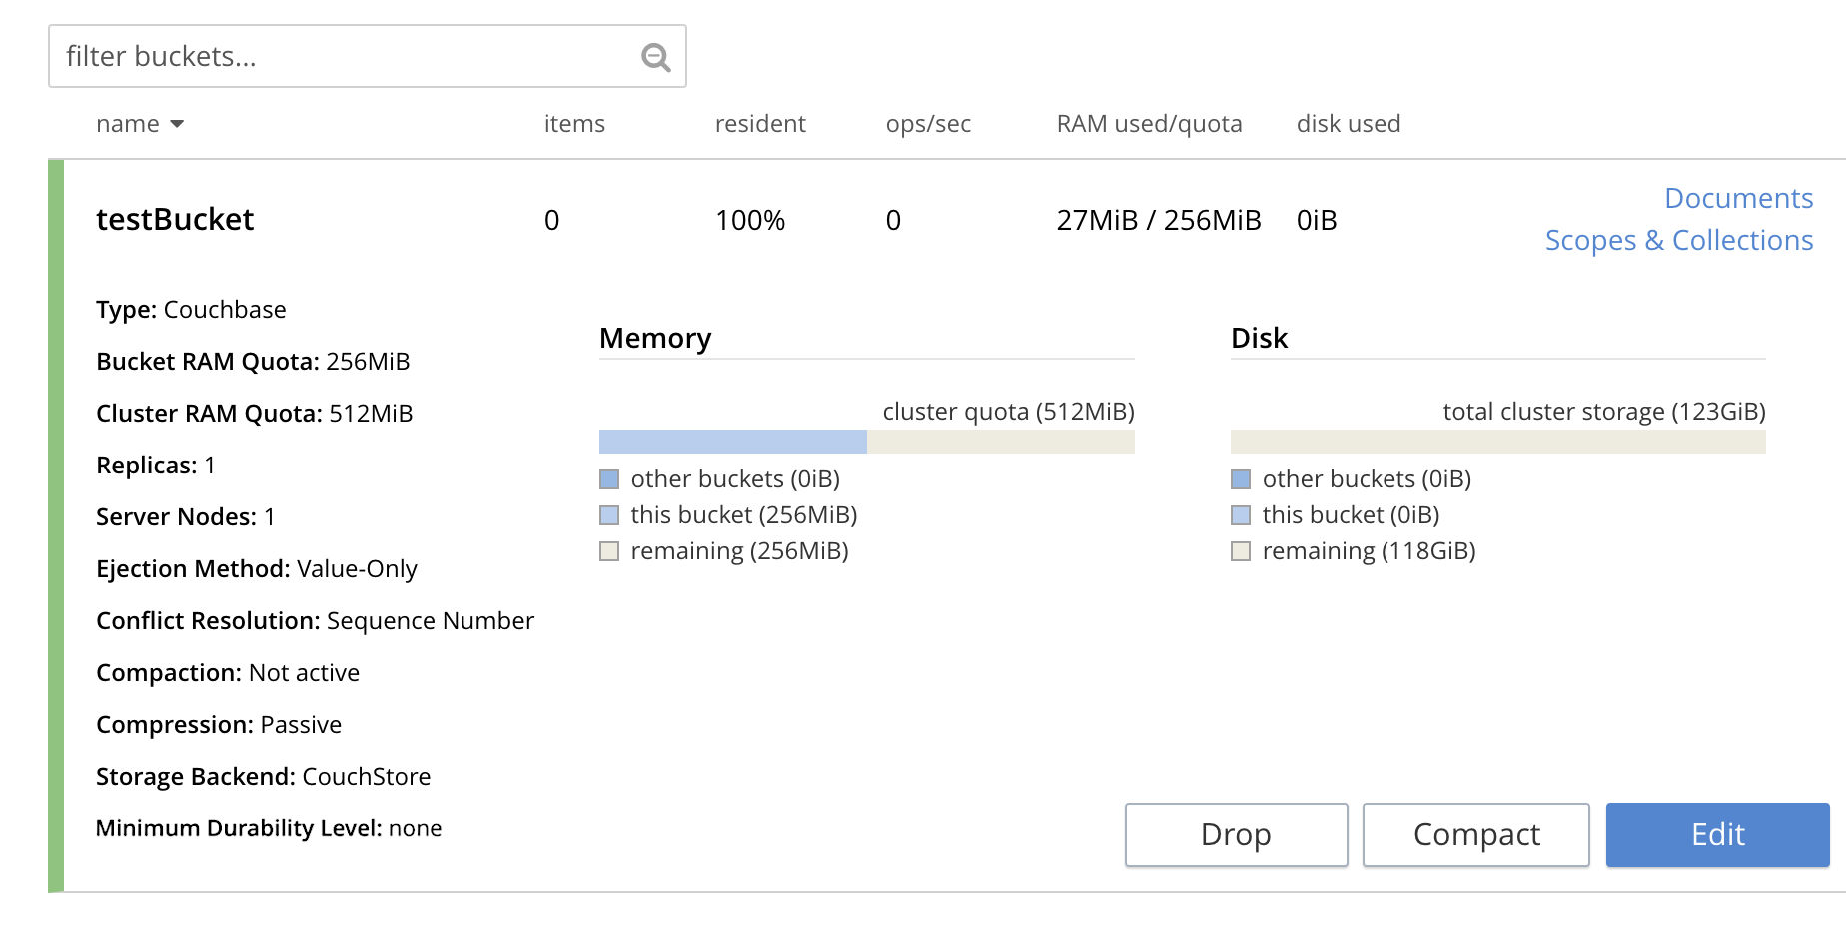Click the disk used column header
The width and height of the screenshot is (1848, 939).
click(x=1348, y=124)
